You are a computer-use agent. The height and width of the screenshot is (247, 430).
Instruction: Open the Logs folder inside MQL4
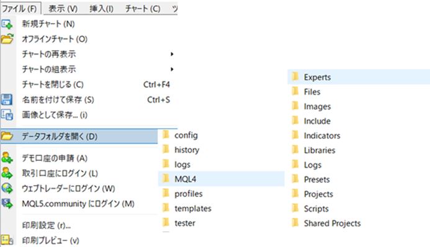click(313, 165)
